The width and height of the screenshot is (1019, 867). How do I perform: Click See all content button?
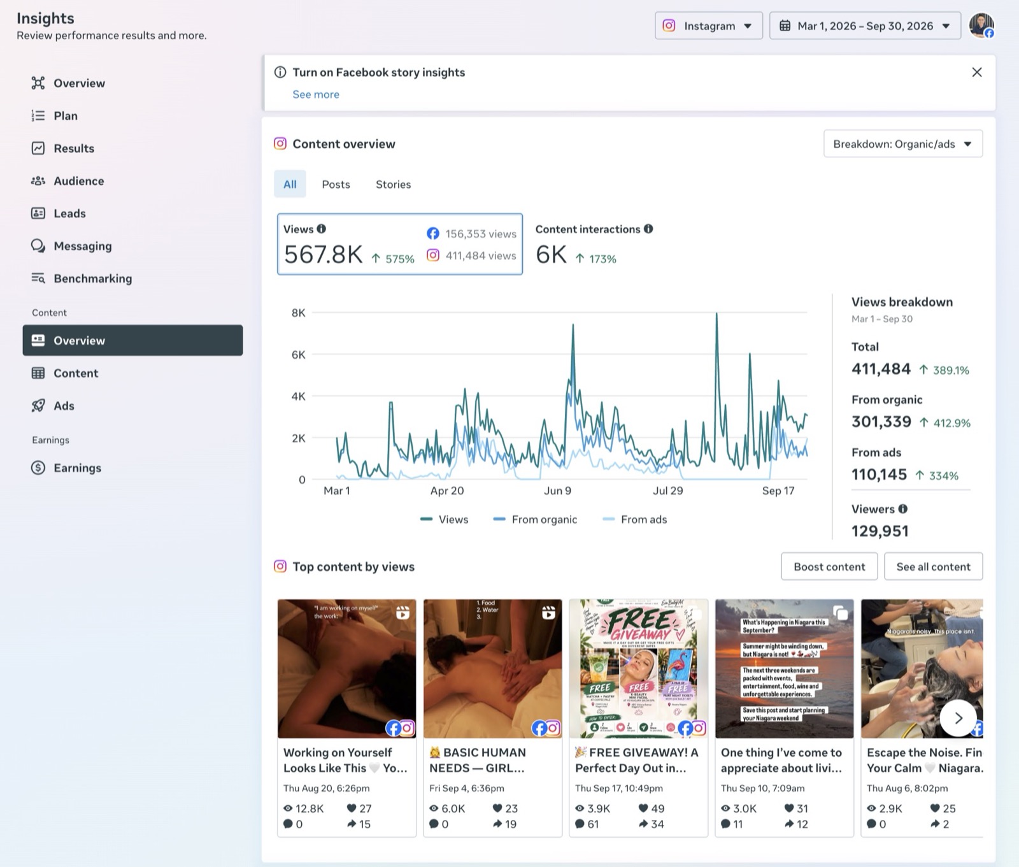933,566
